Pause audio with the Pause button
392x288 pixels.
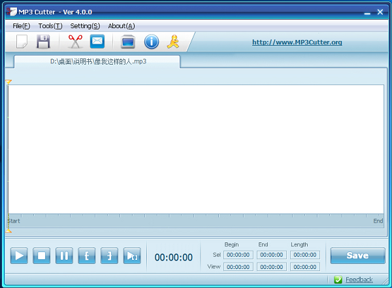tap(64, 256)
